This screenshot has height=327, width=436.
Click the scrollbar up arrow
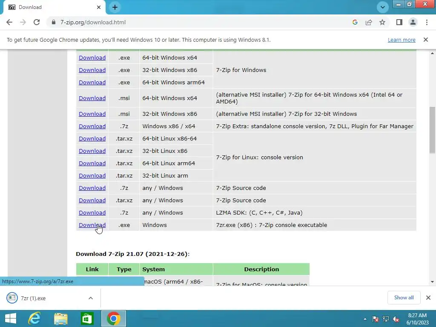click(x=432, y=53)
